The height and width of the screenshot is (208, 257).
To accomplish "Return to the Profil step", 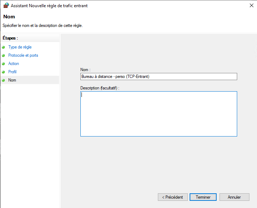I will [12, 72].
